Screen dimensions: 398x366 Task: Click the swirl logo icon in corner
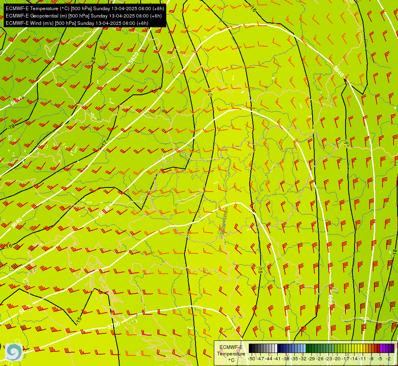(x=14, y=352)
